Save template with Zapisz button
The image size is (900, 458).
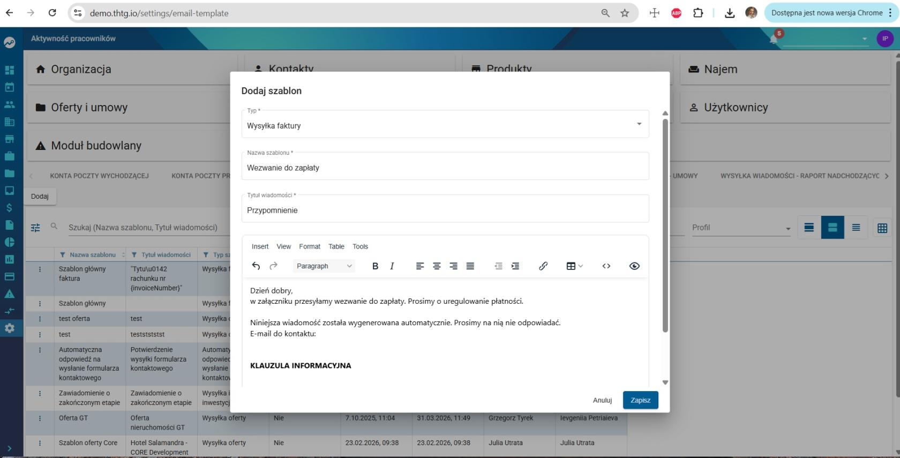[x=641, y=400]
